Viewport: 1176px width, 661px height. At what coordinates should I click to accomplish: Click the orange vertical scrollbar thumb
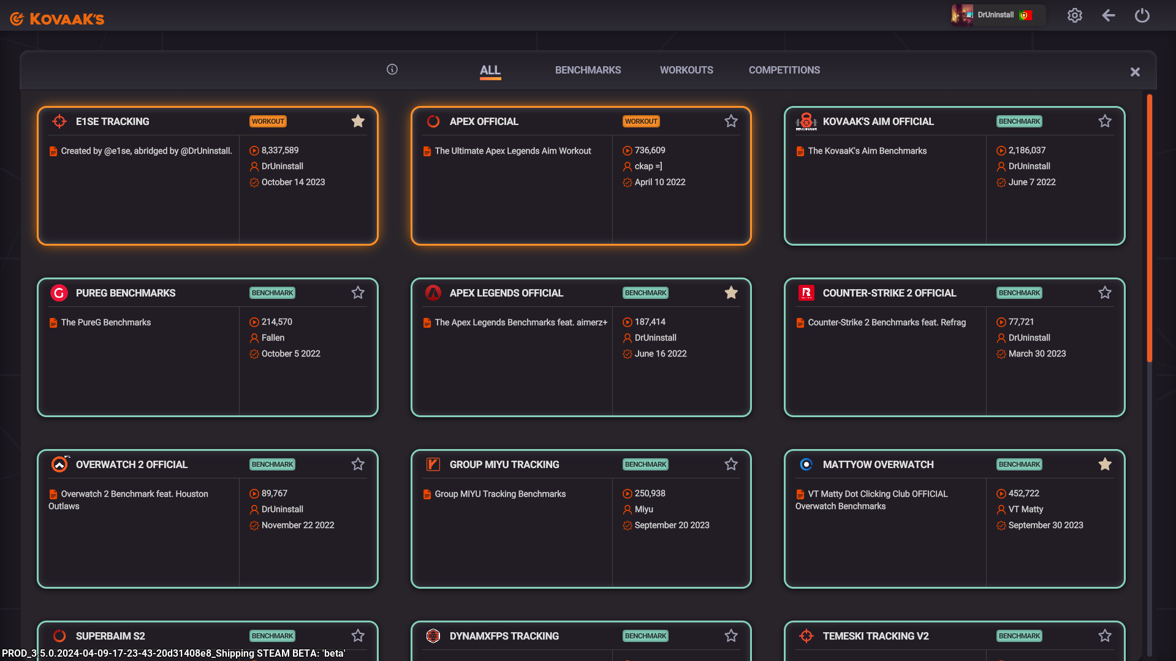(x=1149, y=227)
